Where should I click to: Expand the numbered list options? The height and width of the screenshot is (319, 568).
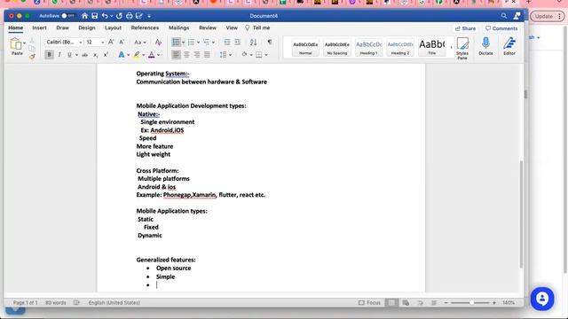tap(198, 43)
